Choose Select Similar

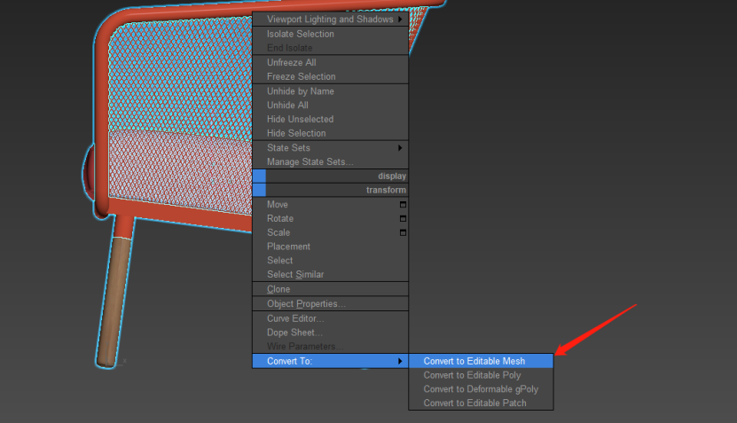point(330,275)
